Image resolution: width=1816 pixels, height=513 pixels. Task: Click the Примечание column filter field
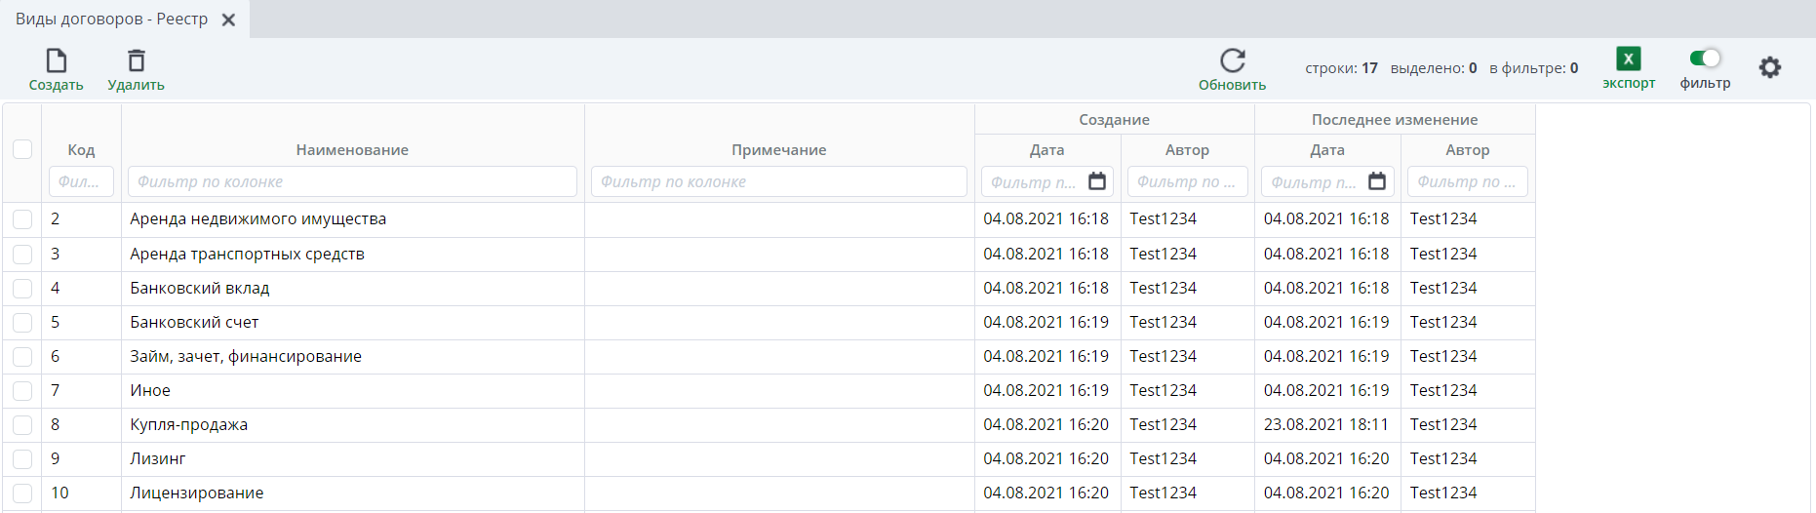[778, 181]
